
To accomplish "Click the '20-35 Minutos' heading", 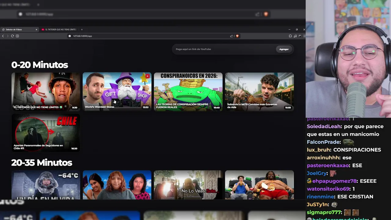I will click(42, 163).
